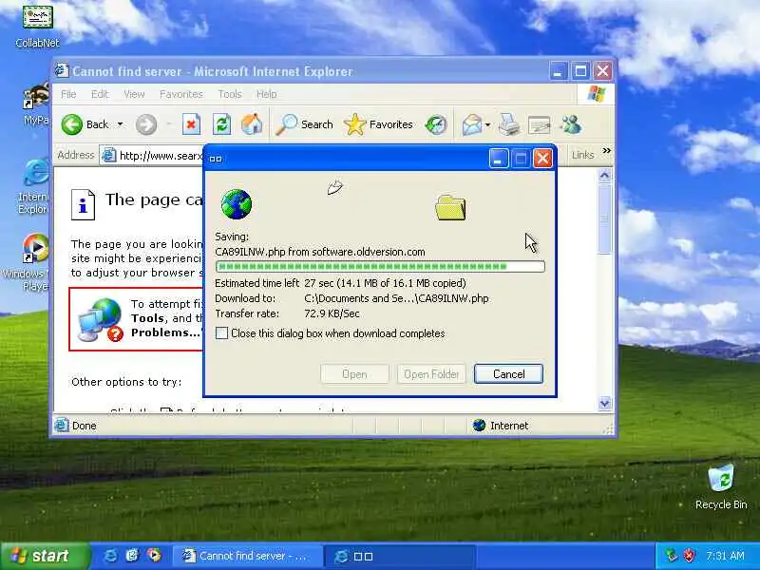Open the Tools menu
This screenshot has height=570, width=760.
[230, 94]
